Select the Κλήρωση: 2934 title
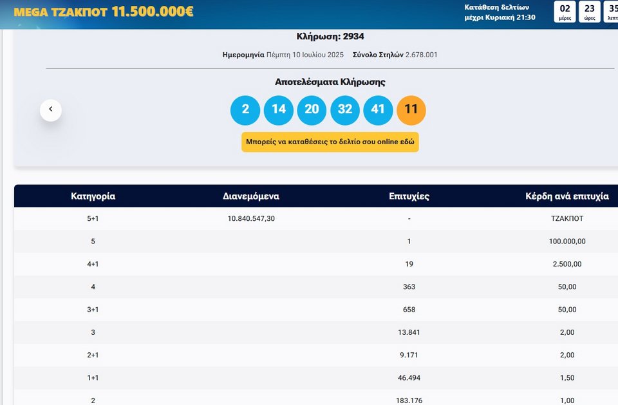 coord(330,36)
